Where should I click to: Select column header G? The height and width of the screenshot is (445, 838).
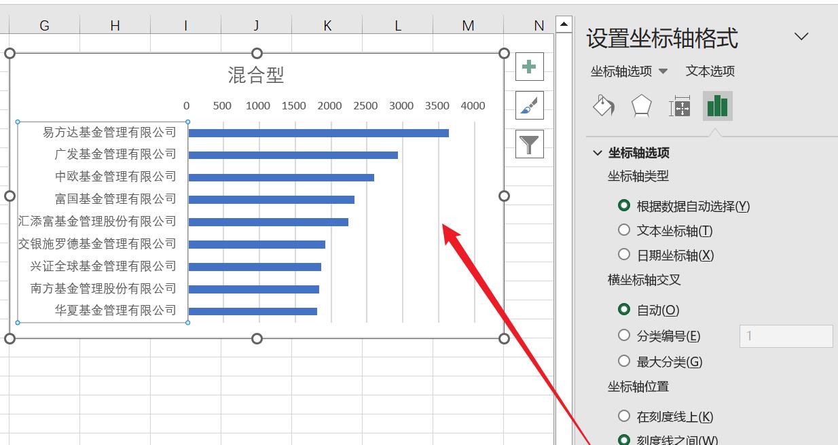click(45, 25)
